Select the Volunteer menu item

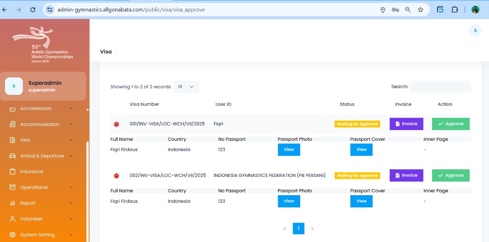tap(31, 219)
